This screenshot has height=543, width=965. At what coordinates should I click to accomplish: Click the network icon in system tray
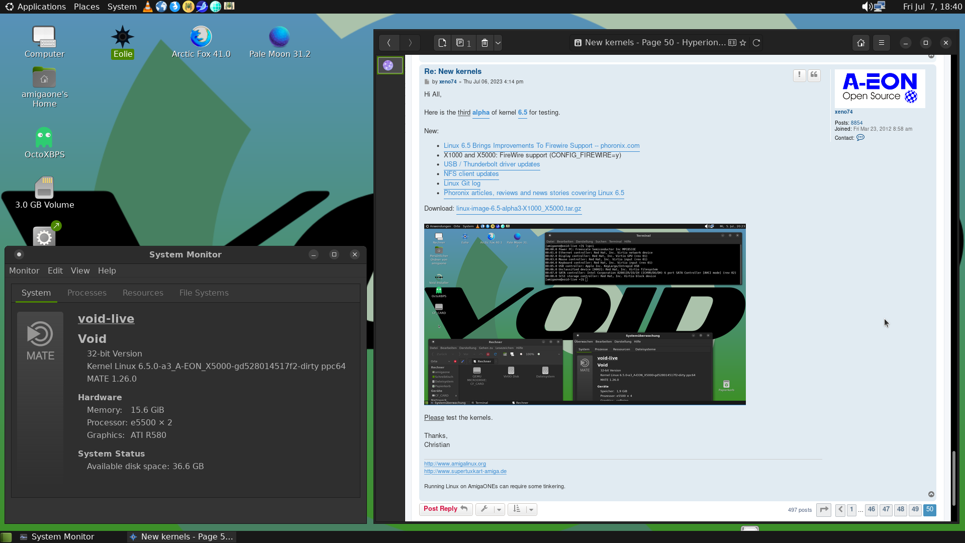tap(880, 7)
